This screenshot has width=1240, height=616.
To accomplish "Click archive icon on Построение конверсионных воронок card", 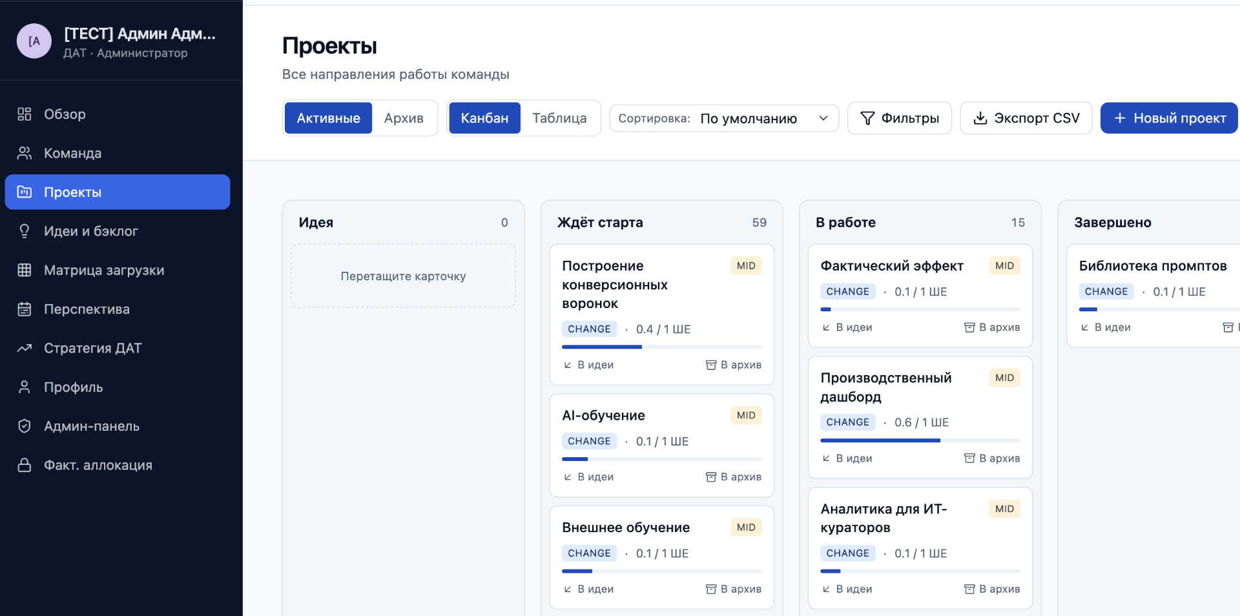I will (x=711, y=365).
